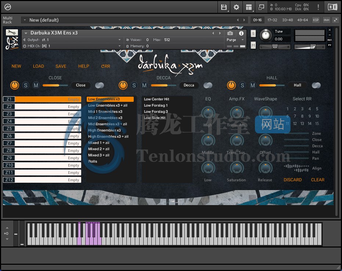Click the CLOSE mic power button
Screen dimensions: 342x271
tap(15, 85)
